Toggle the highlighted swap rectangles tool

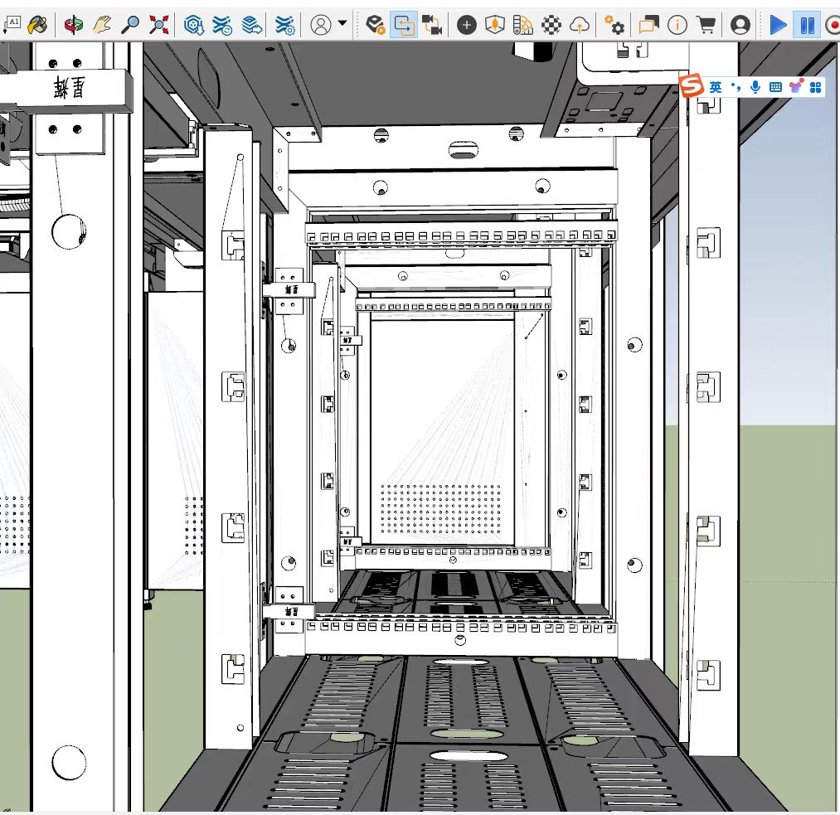click(404, 25)
